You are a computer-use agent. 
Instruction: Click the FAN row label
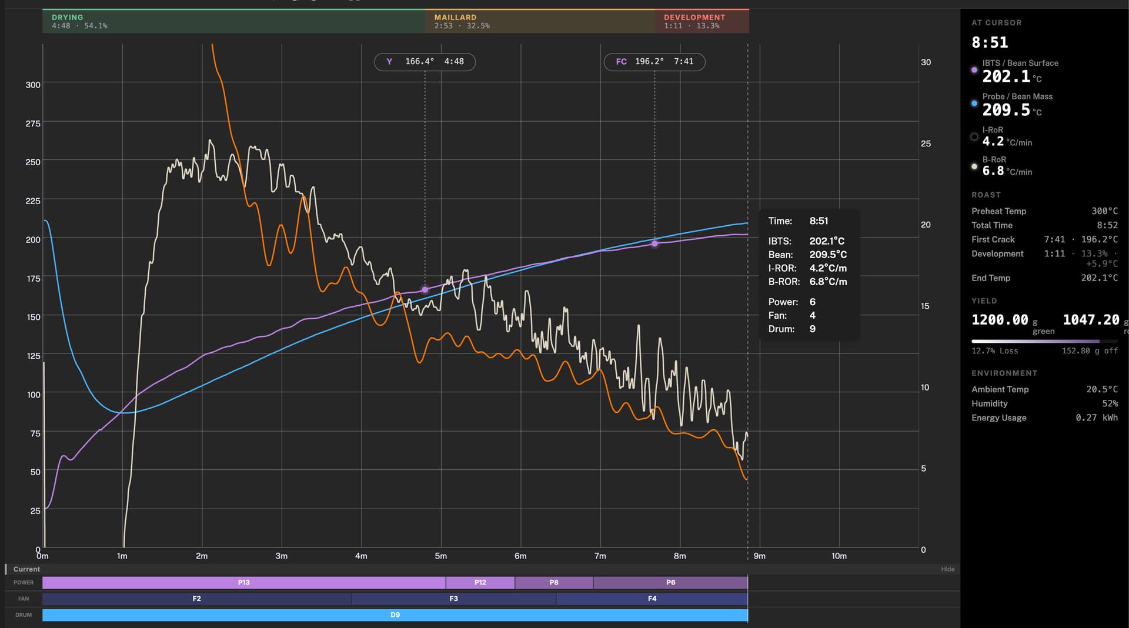point(24,599)
